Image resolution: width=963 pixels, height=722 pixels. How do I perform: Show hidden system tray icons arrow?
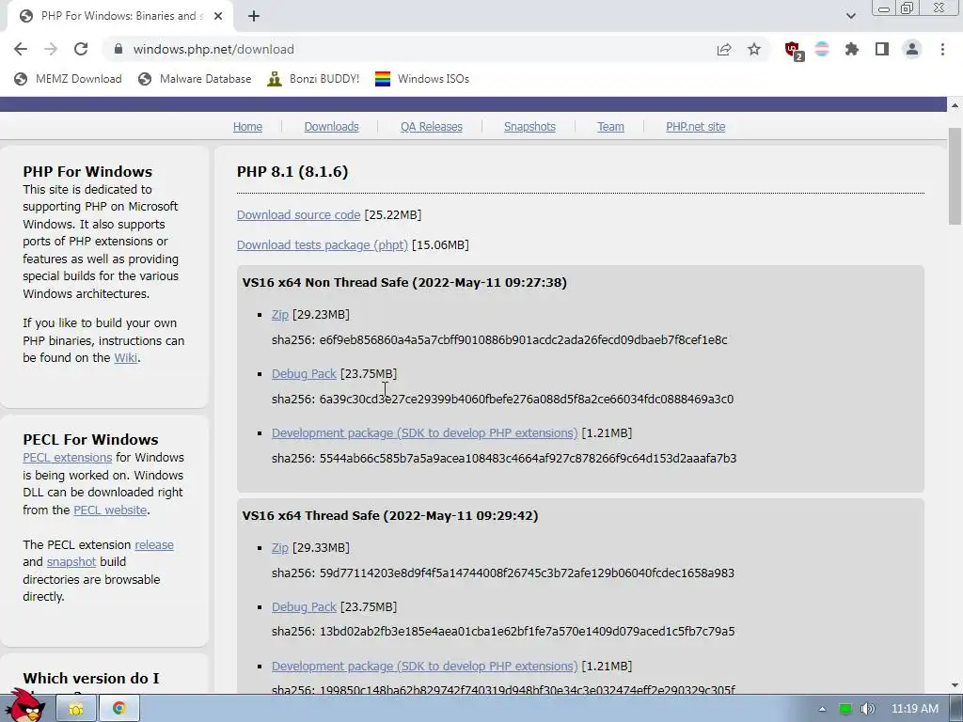pyautogui.click(x=822, y=709)
